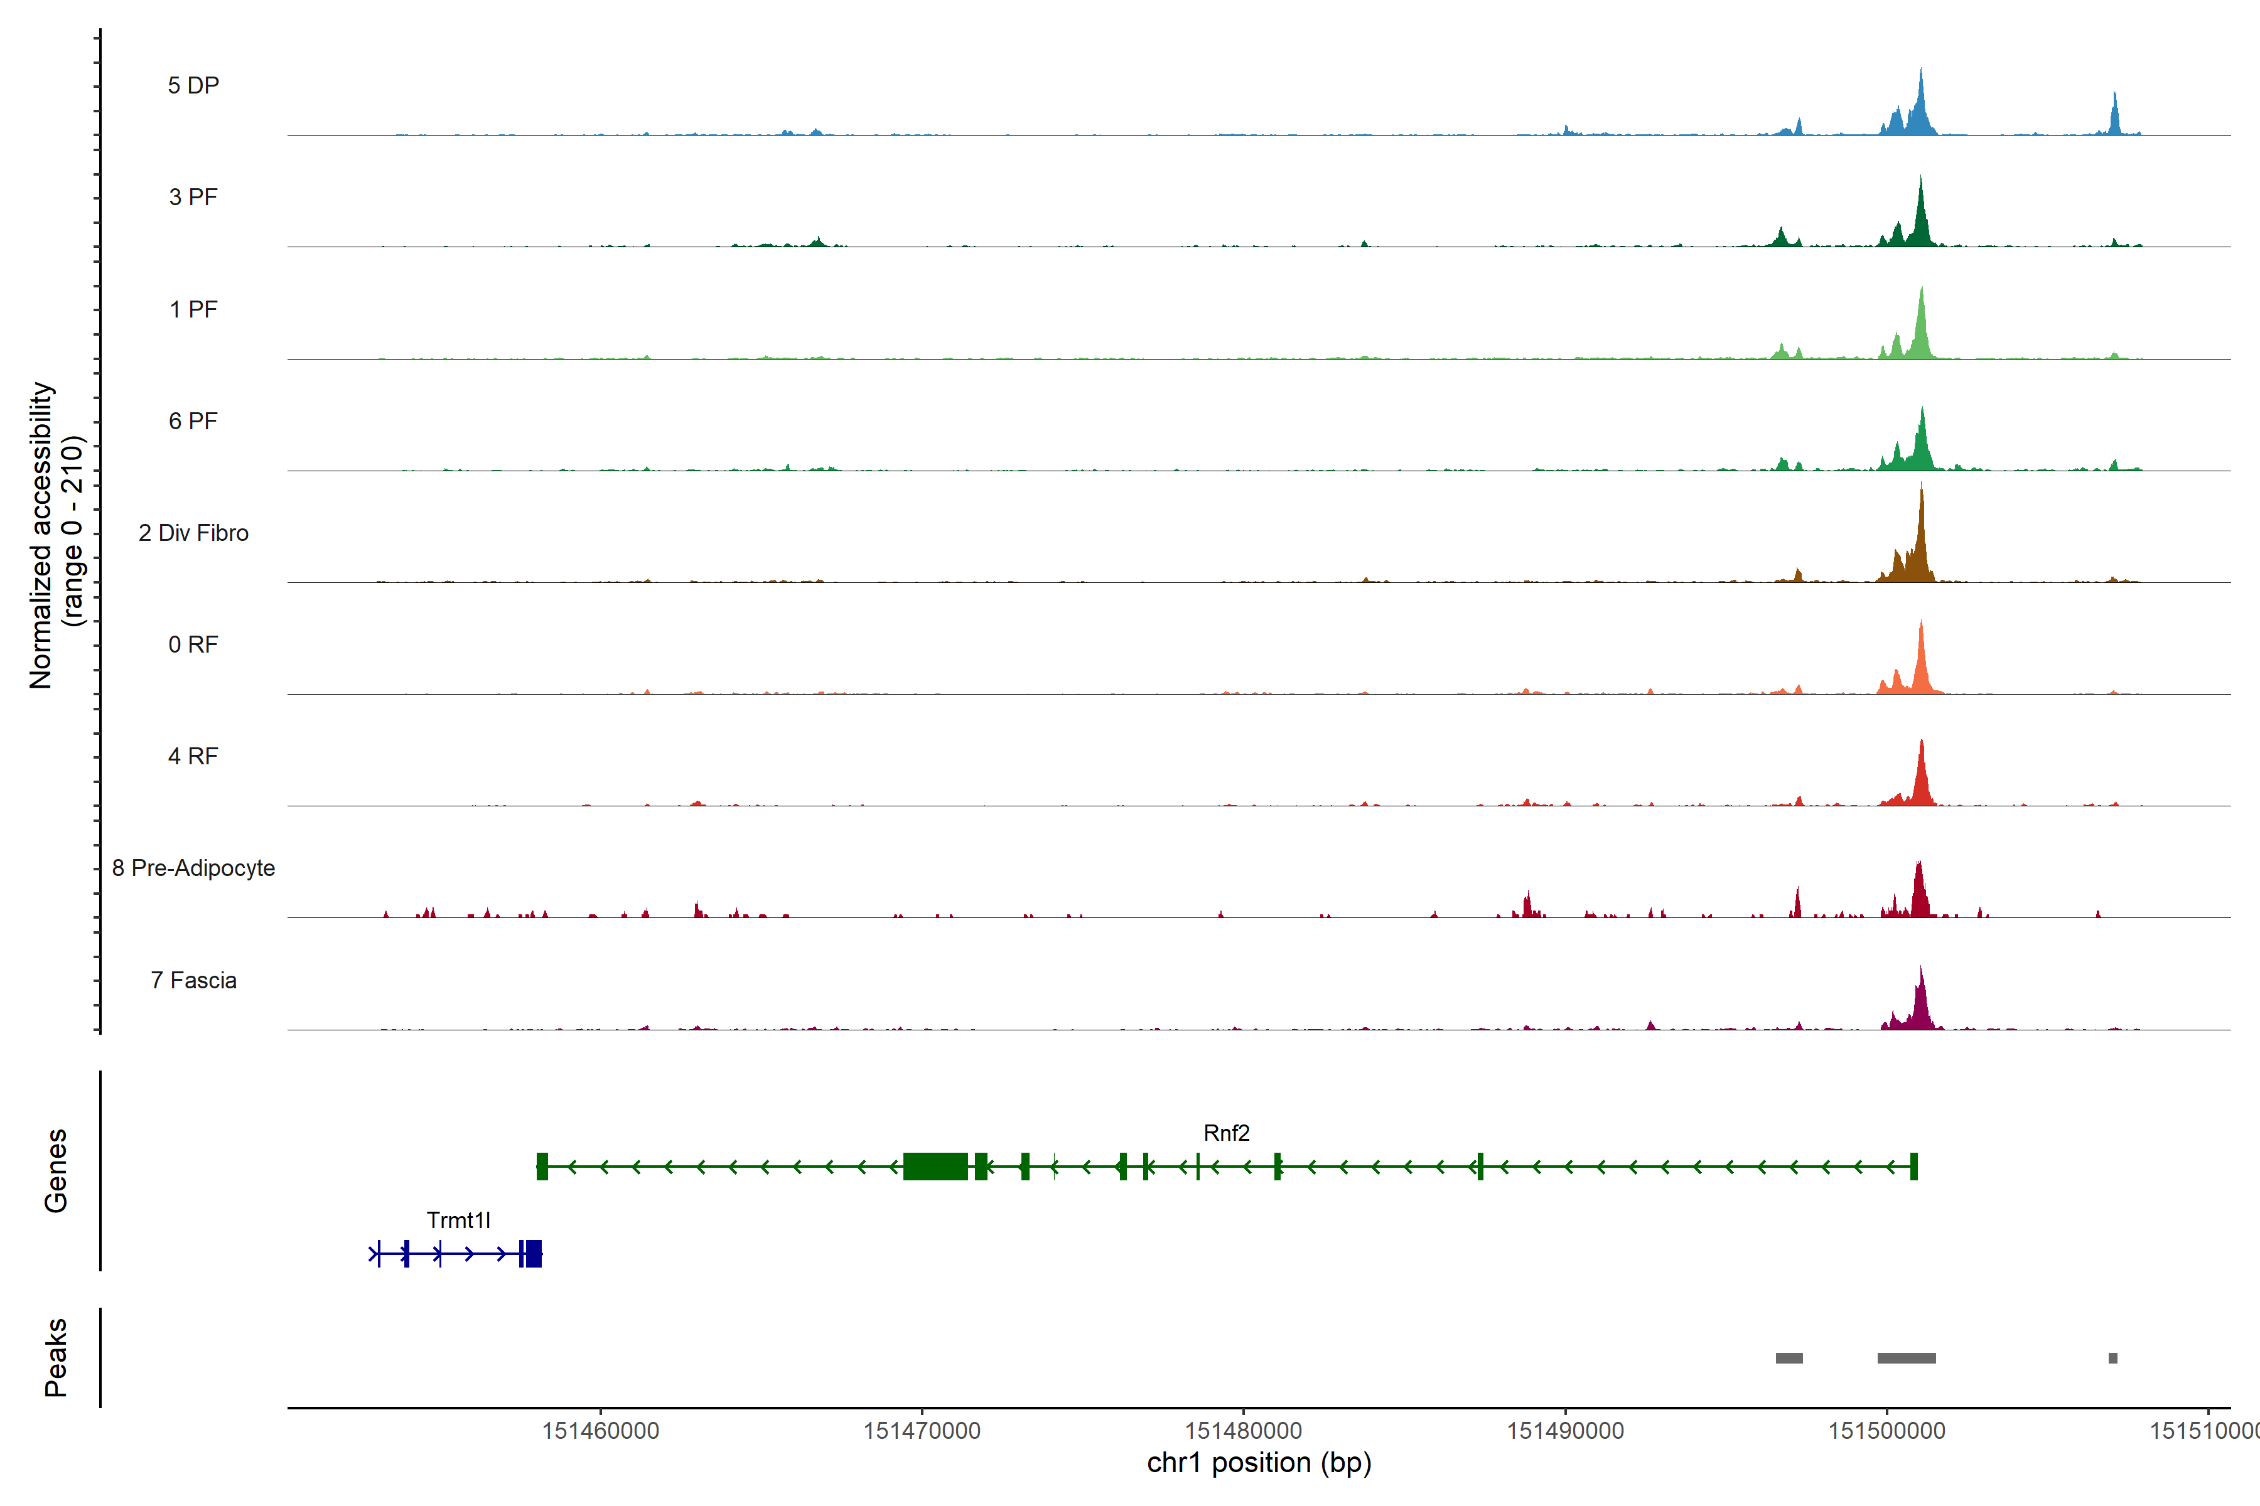Click the large Rnf2 exon block
2260x1506 pixels.
coord(935,1166)
